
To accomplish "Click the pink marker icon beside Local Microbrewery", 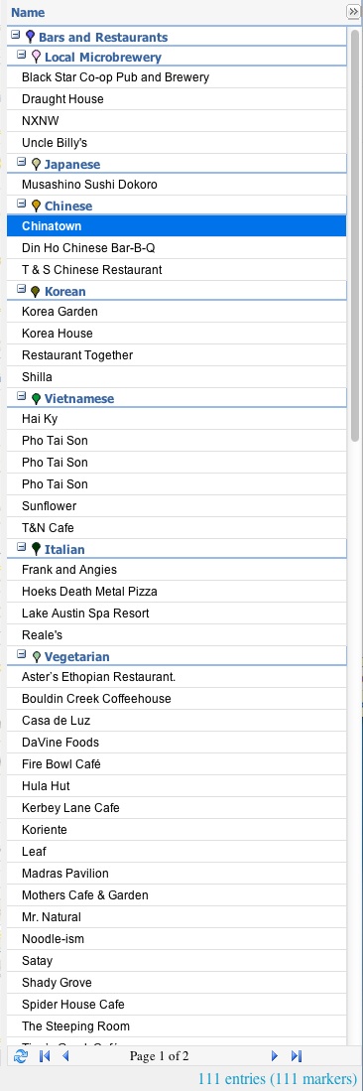I will (36, 57).
